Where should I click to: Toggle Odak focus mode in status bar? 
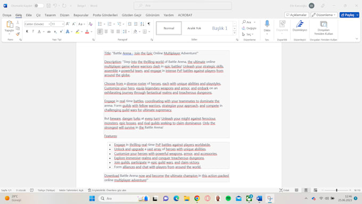point(284,190)
